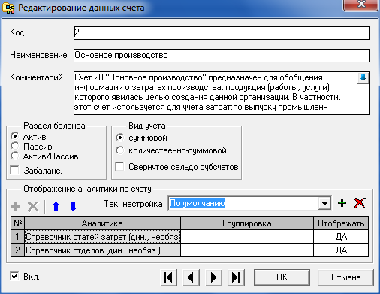Go to next record navigation button
The height and width of the screenshot is (294, 380).
tap(213, 277)
